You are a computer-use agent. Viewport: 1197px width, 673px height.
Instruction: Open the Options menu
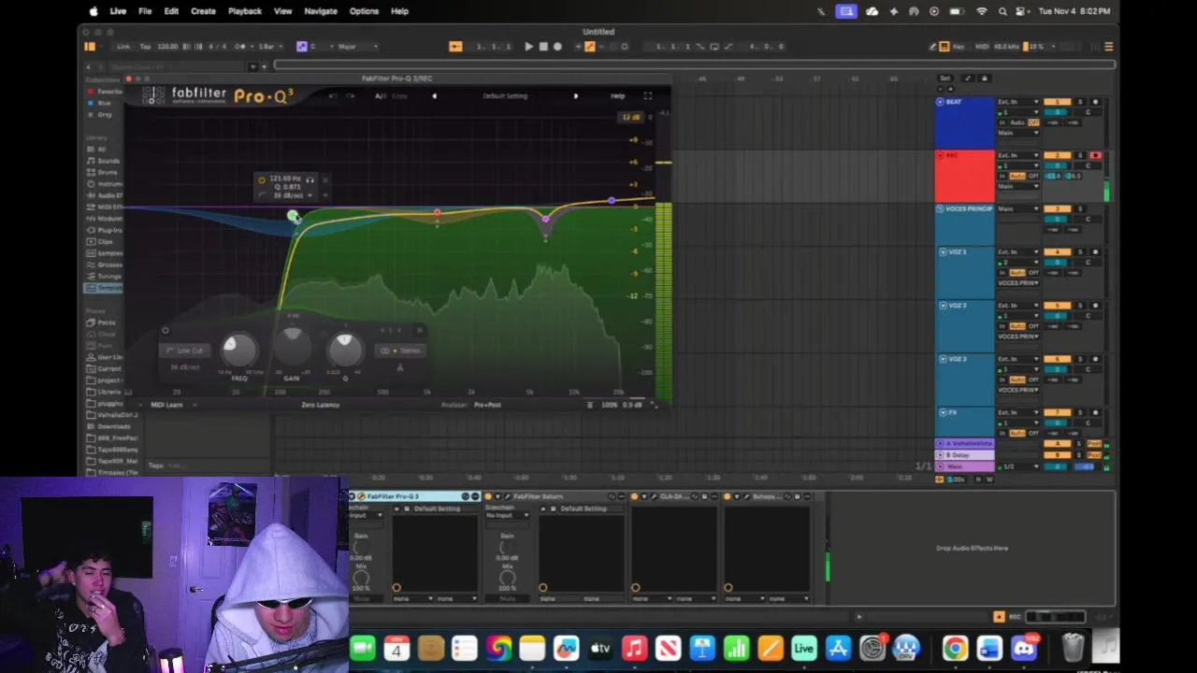[x=364, y=11]
